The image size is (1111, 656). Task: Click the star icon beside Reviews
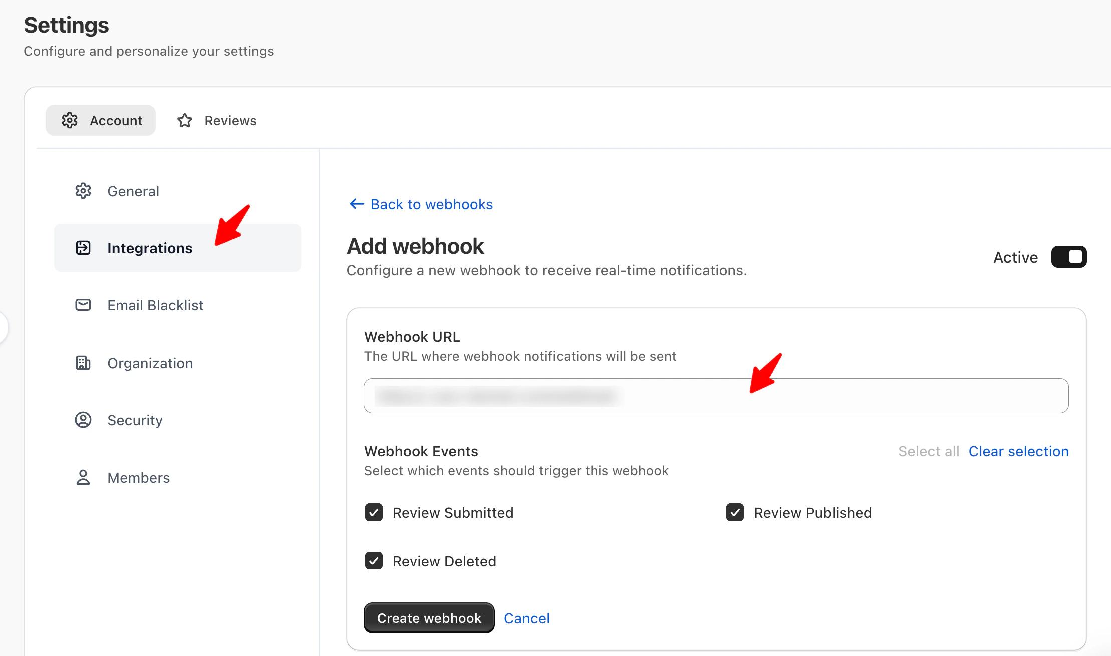[185, 121]
